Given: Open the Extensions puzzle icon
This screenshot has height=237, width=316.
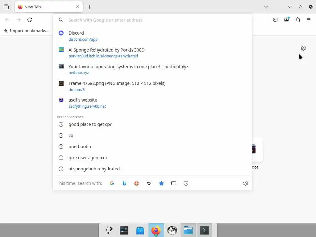Looking at the screenshot, I should [298, 20].
